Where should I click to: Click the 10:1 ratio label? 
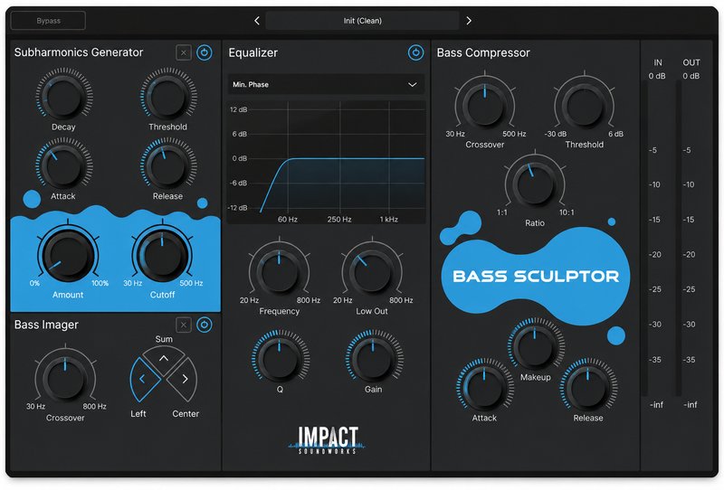[567, 212]
